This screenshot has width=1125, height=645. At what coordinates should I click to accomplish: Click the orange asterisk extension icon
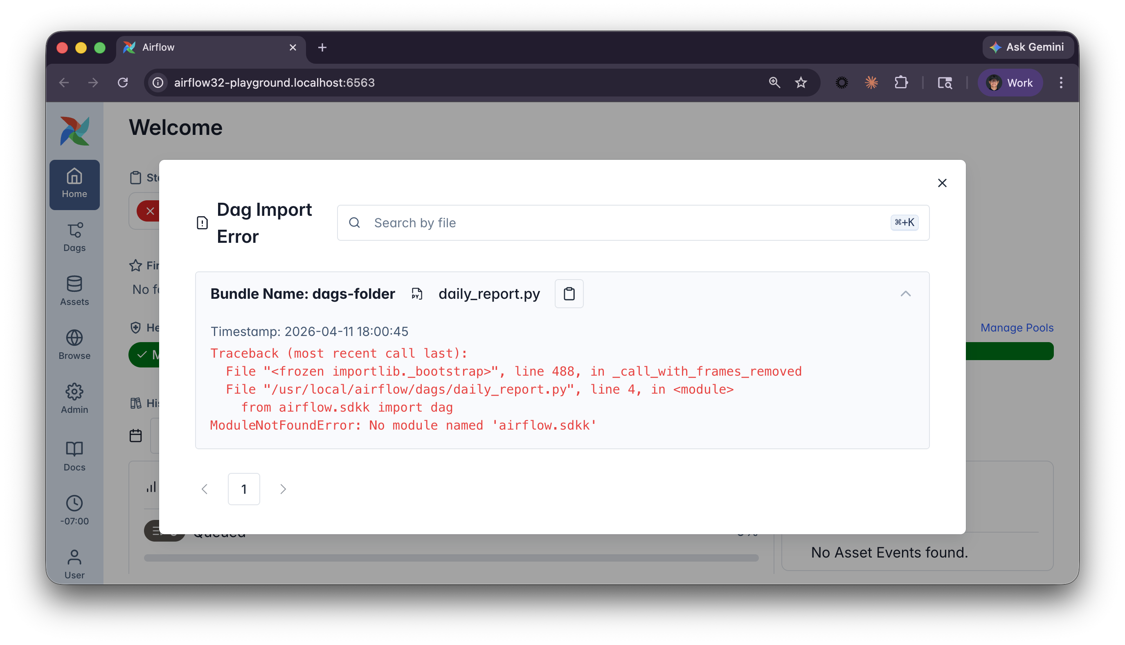click(871, 83)
